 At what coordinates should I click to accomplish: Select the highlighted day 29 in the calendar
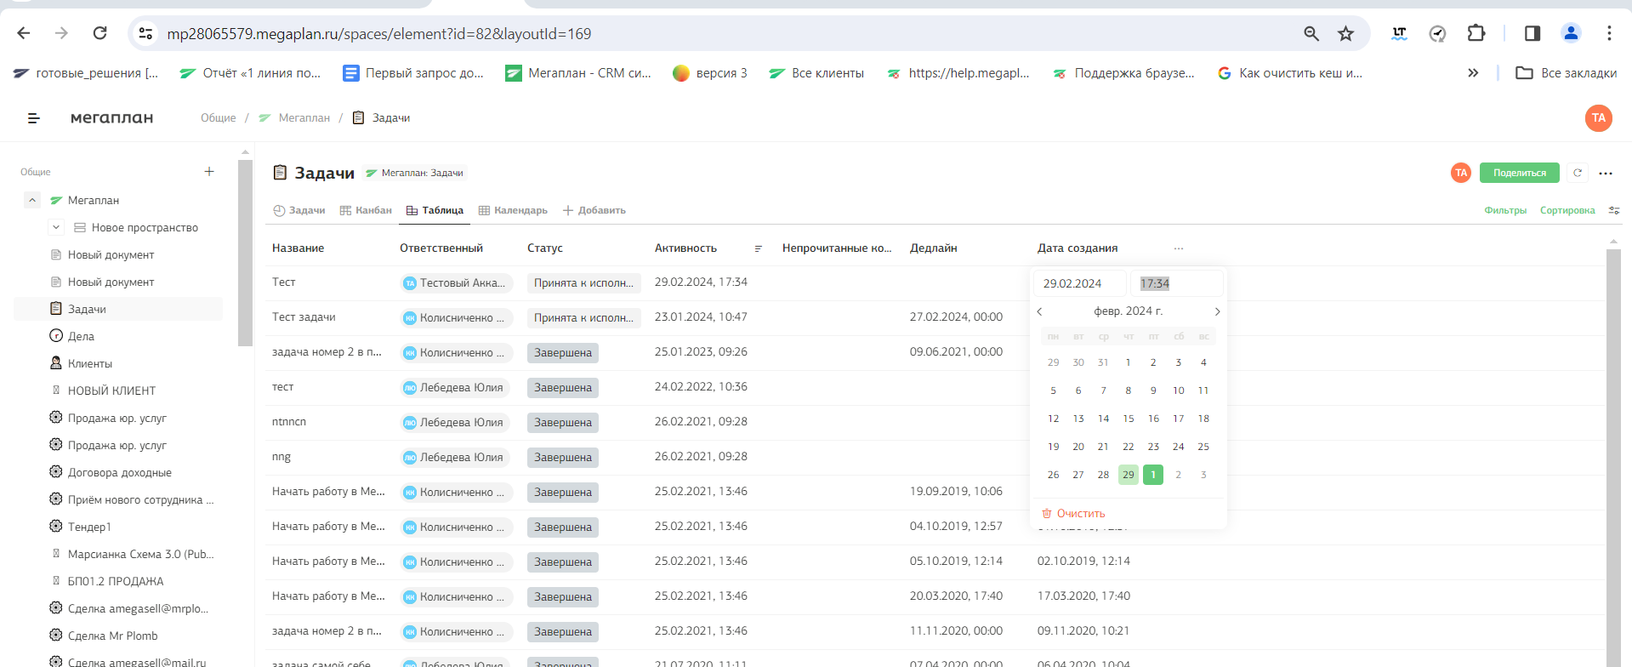(x=1129, y=475)
